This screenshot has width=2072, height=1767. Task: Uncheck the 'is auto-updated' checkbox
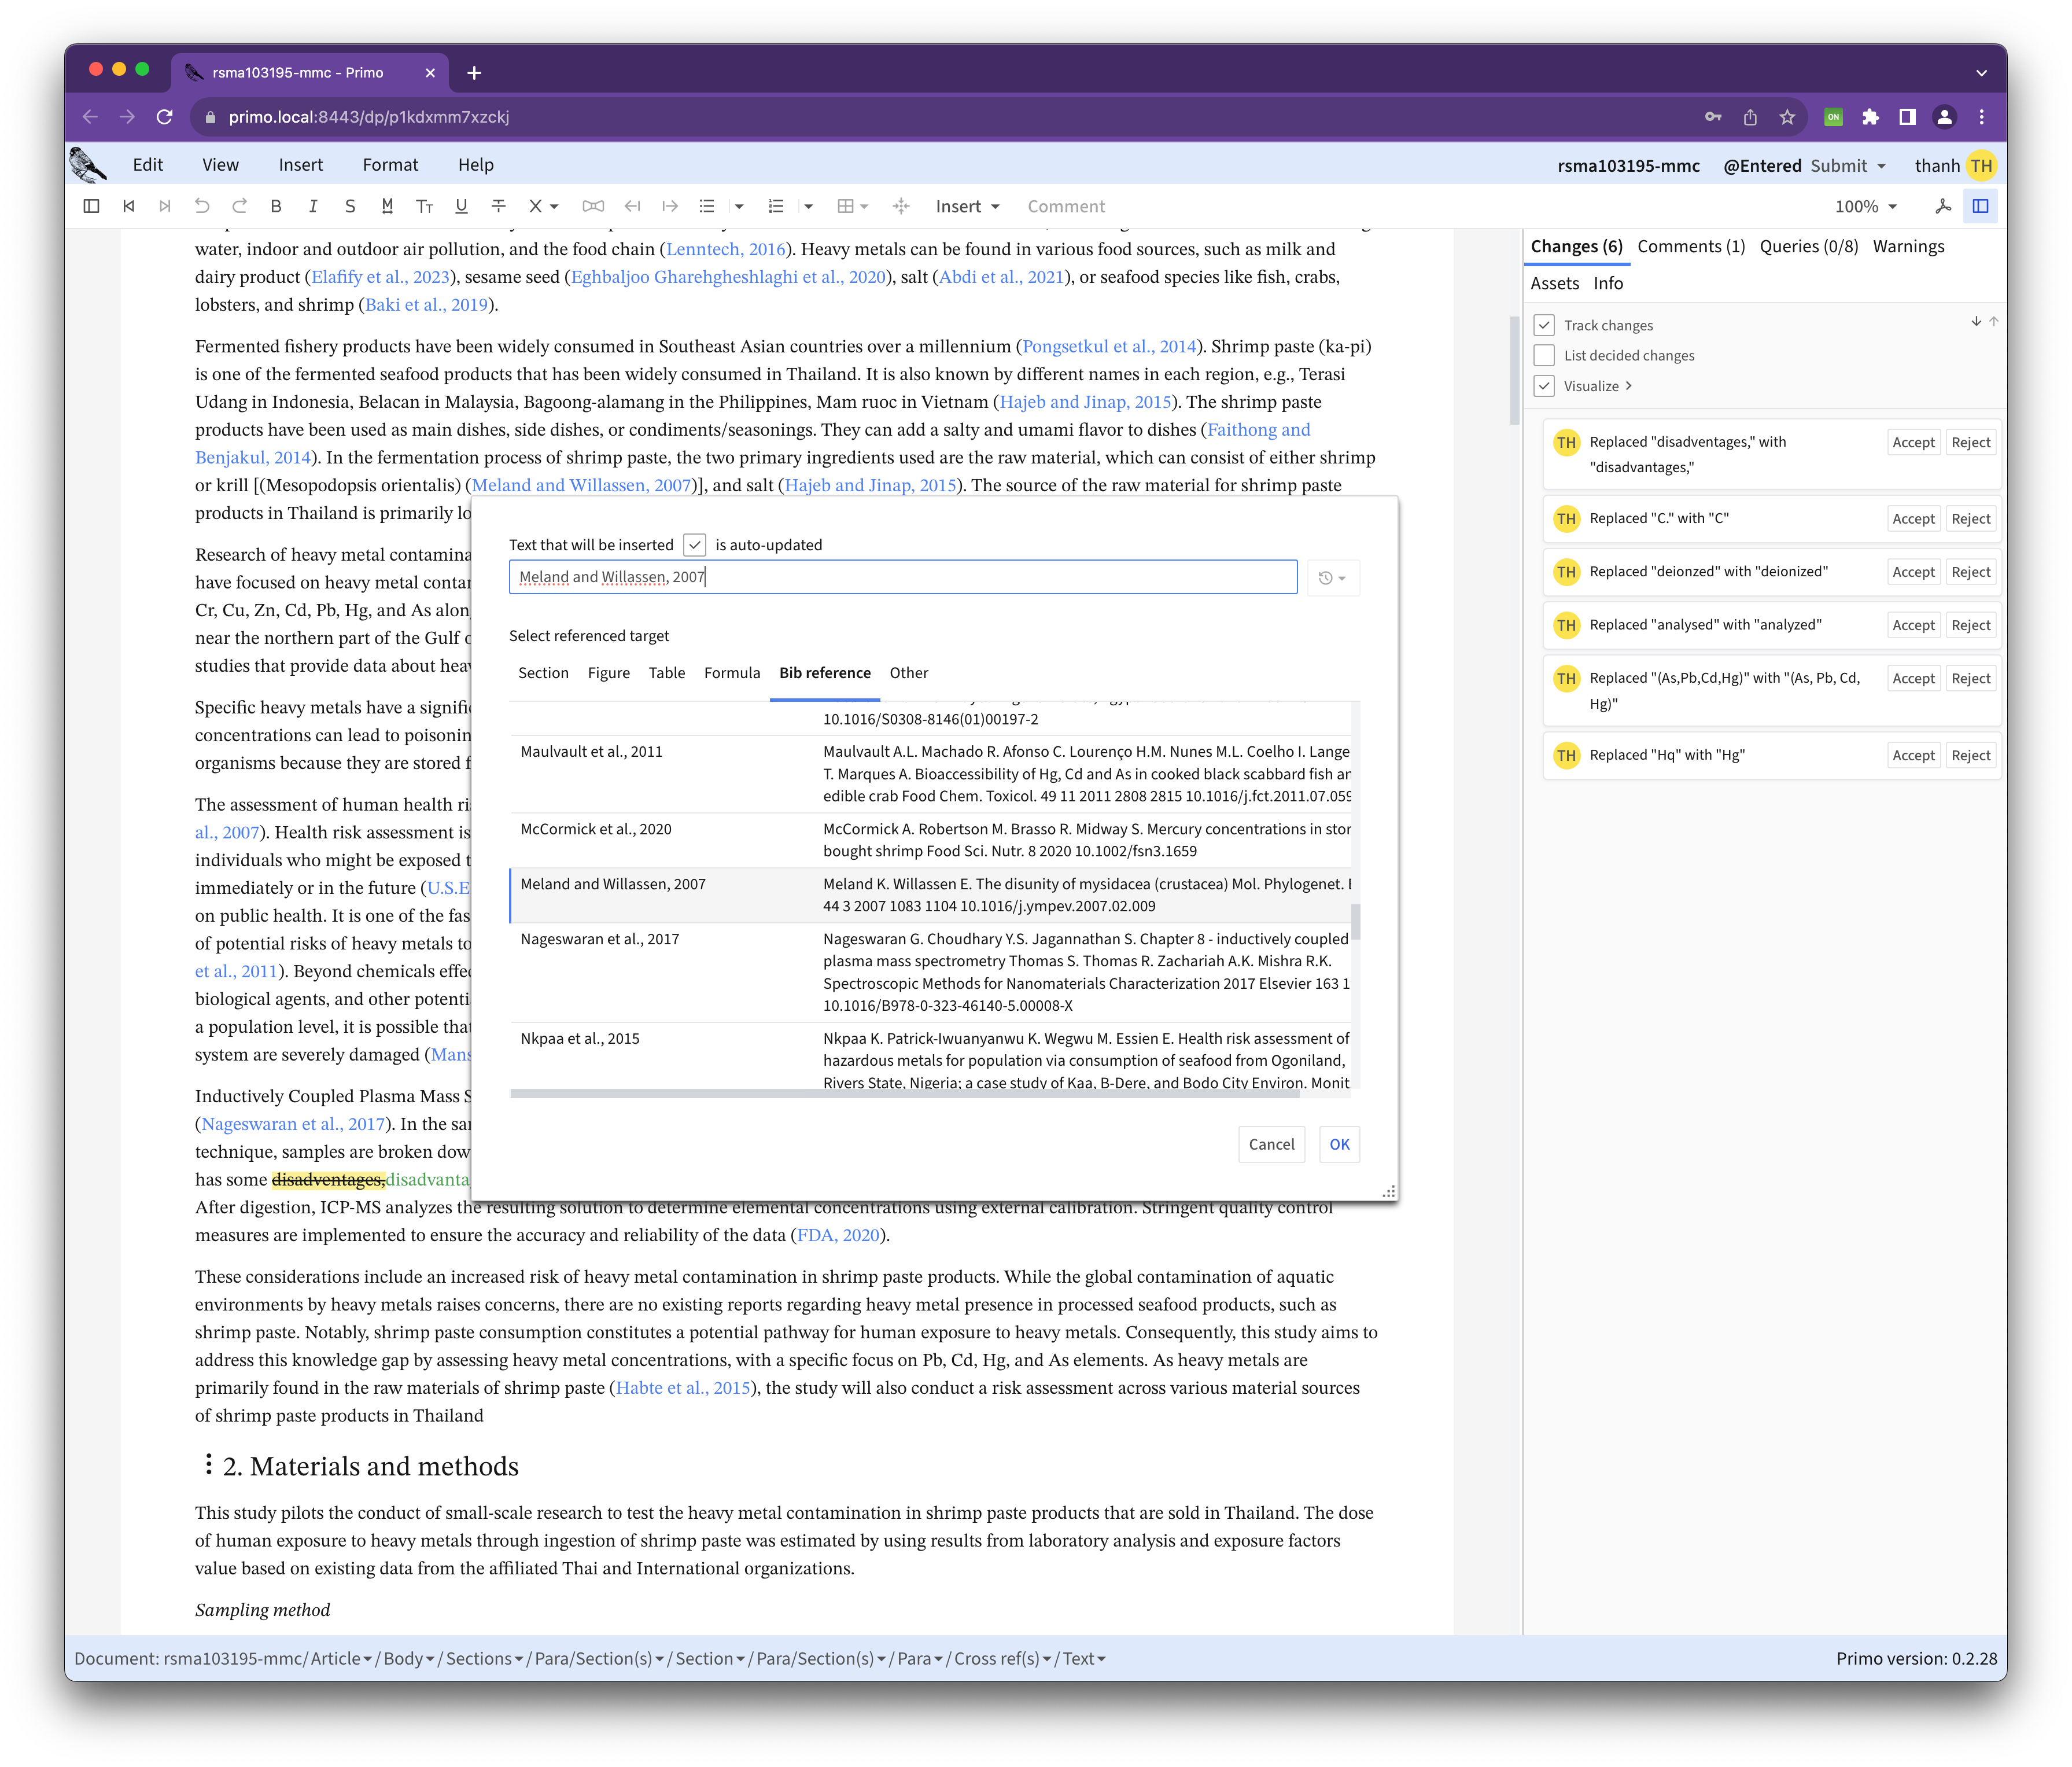(695, 545)
